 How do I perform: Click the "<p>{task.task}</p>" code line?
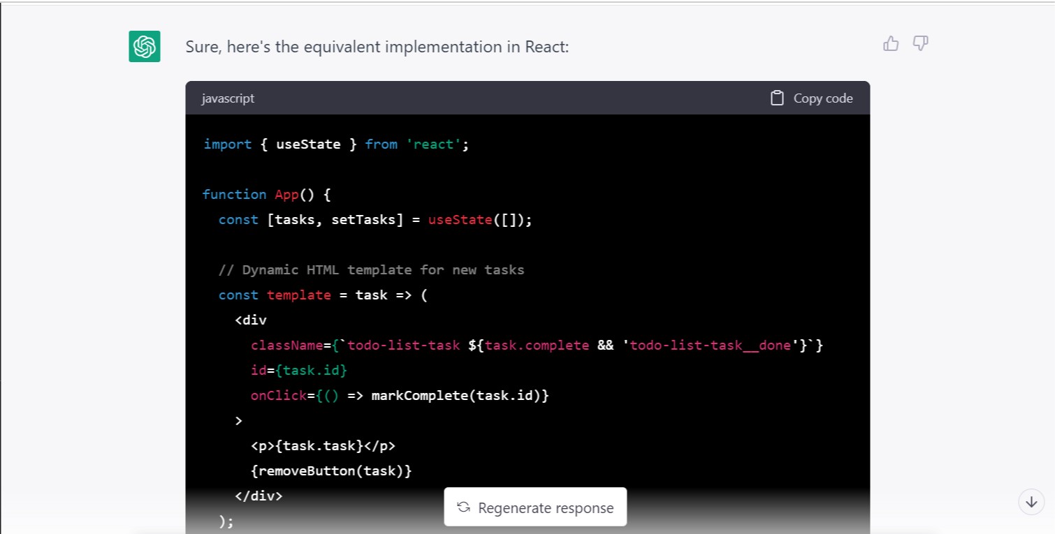(323, 446)
